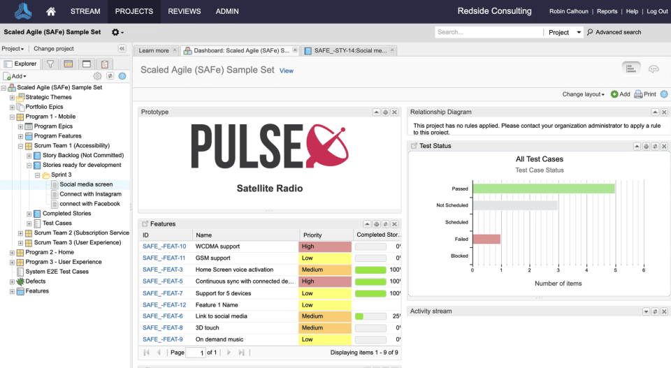The width and height of the screenshot is (671, 368).
Task: Open explorer help blue circle icon
Action: point(122,76)
